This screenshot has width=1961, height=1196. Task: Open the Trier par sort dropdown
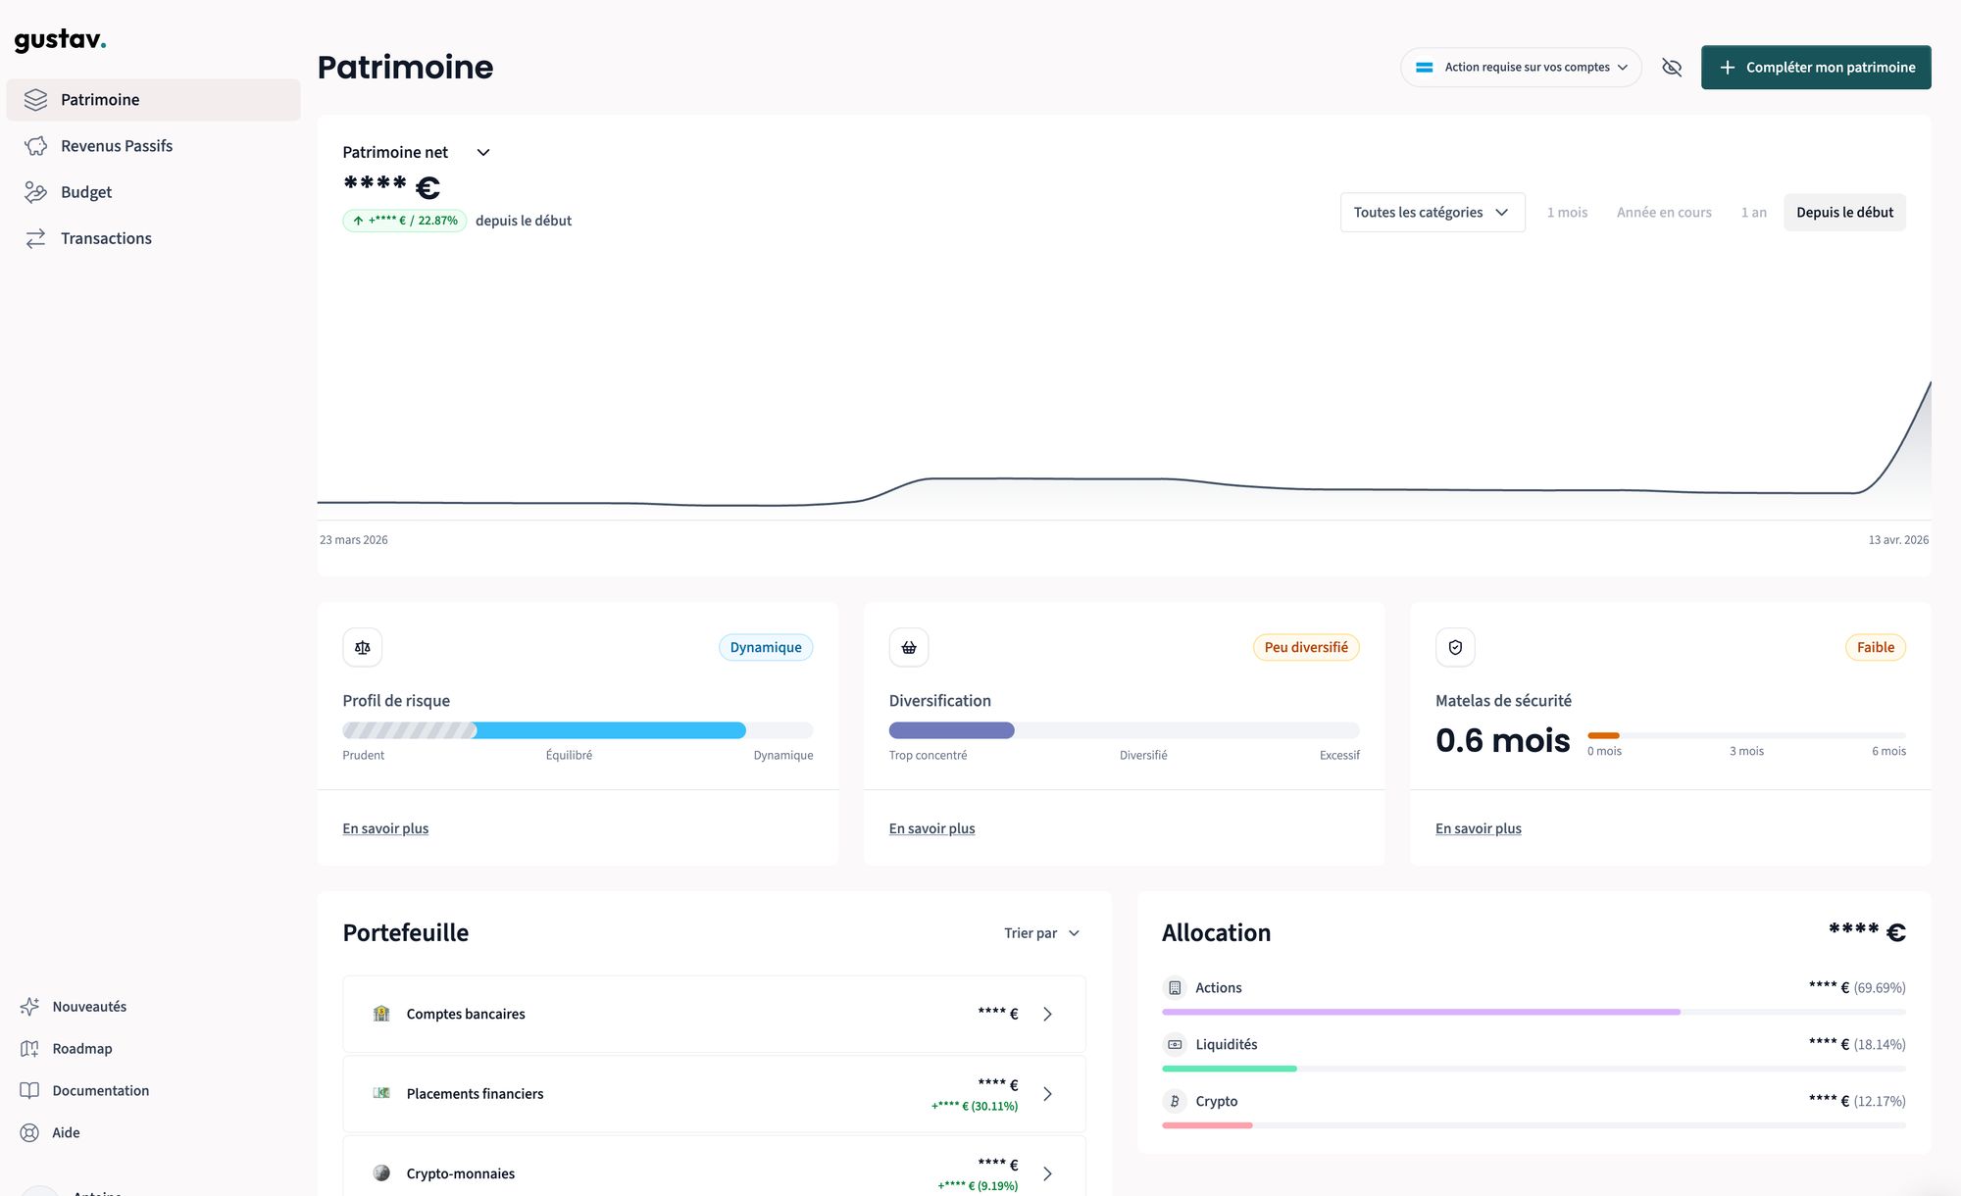coord(1041,933)
